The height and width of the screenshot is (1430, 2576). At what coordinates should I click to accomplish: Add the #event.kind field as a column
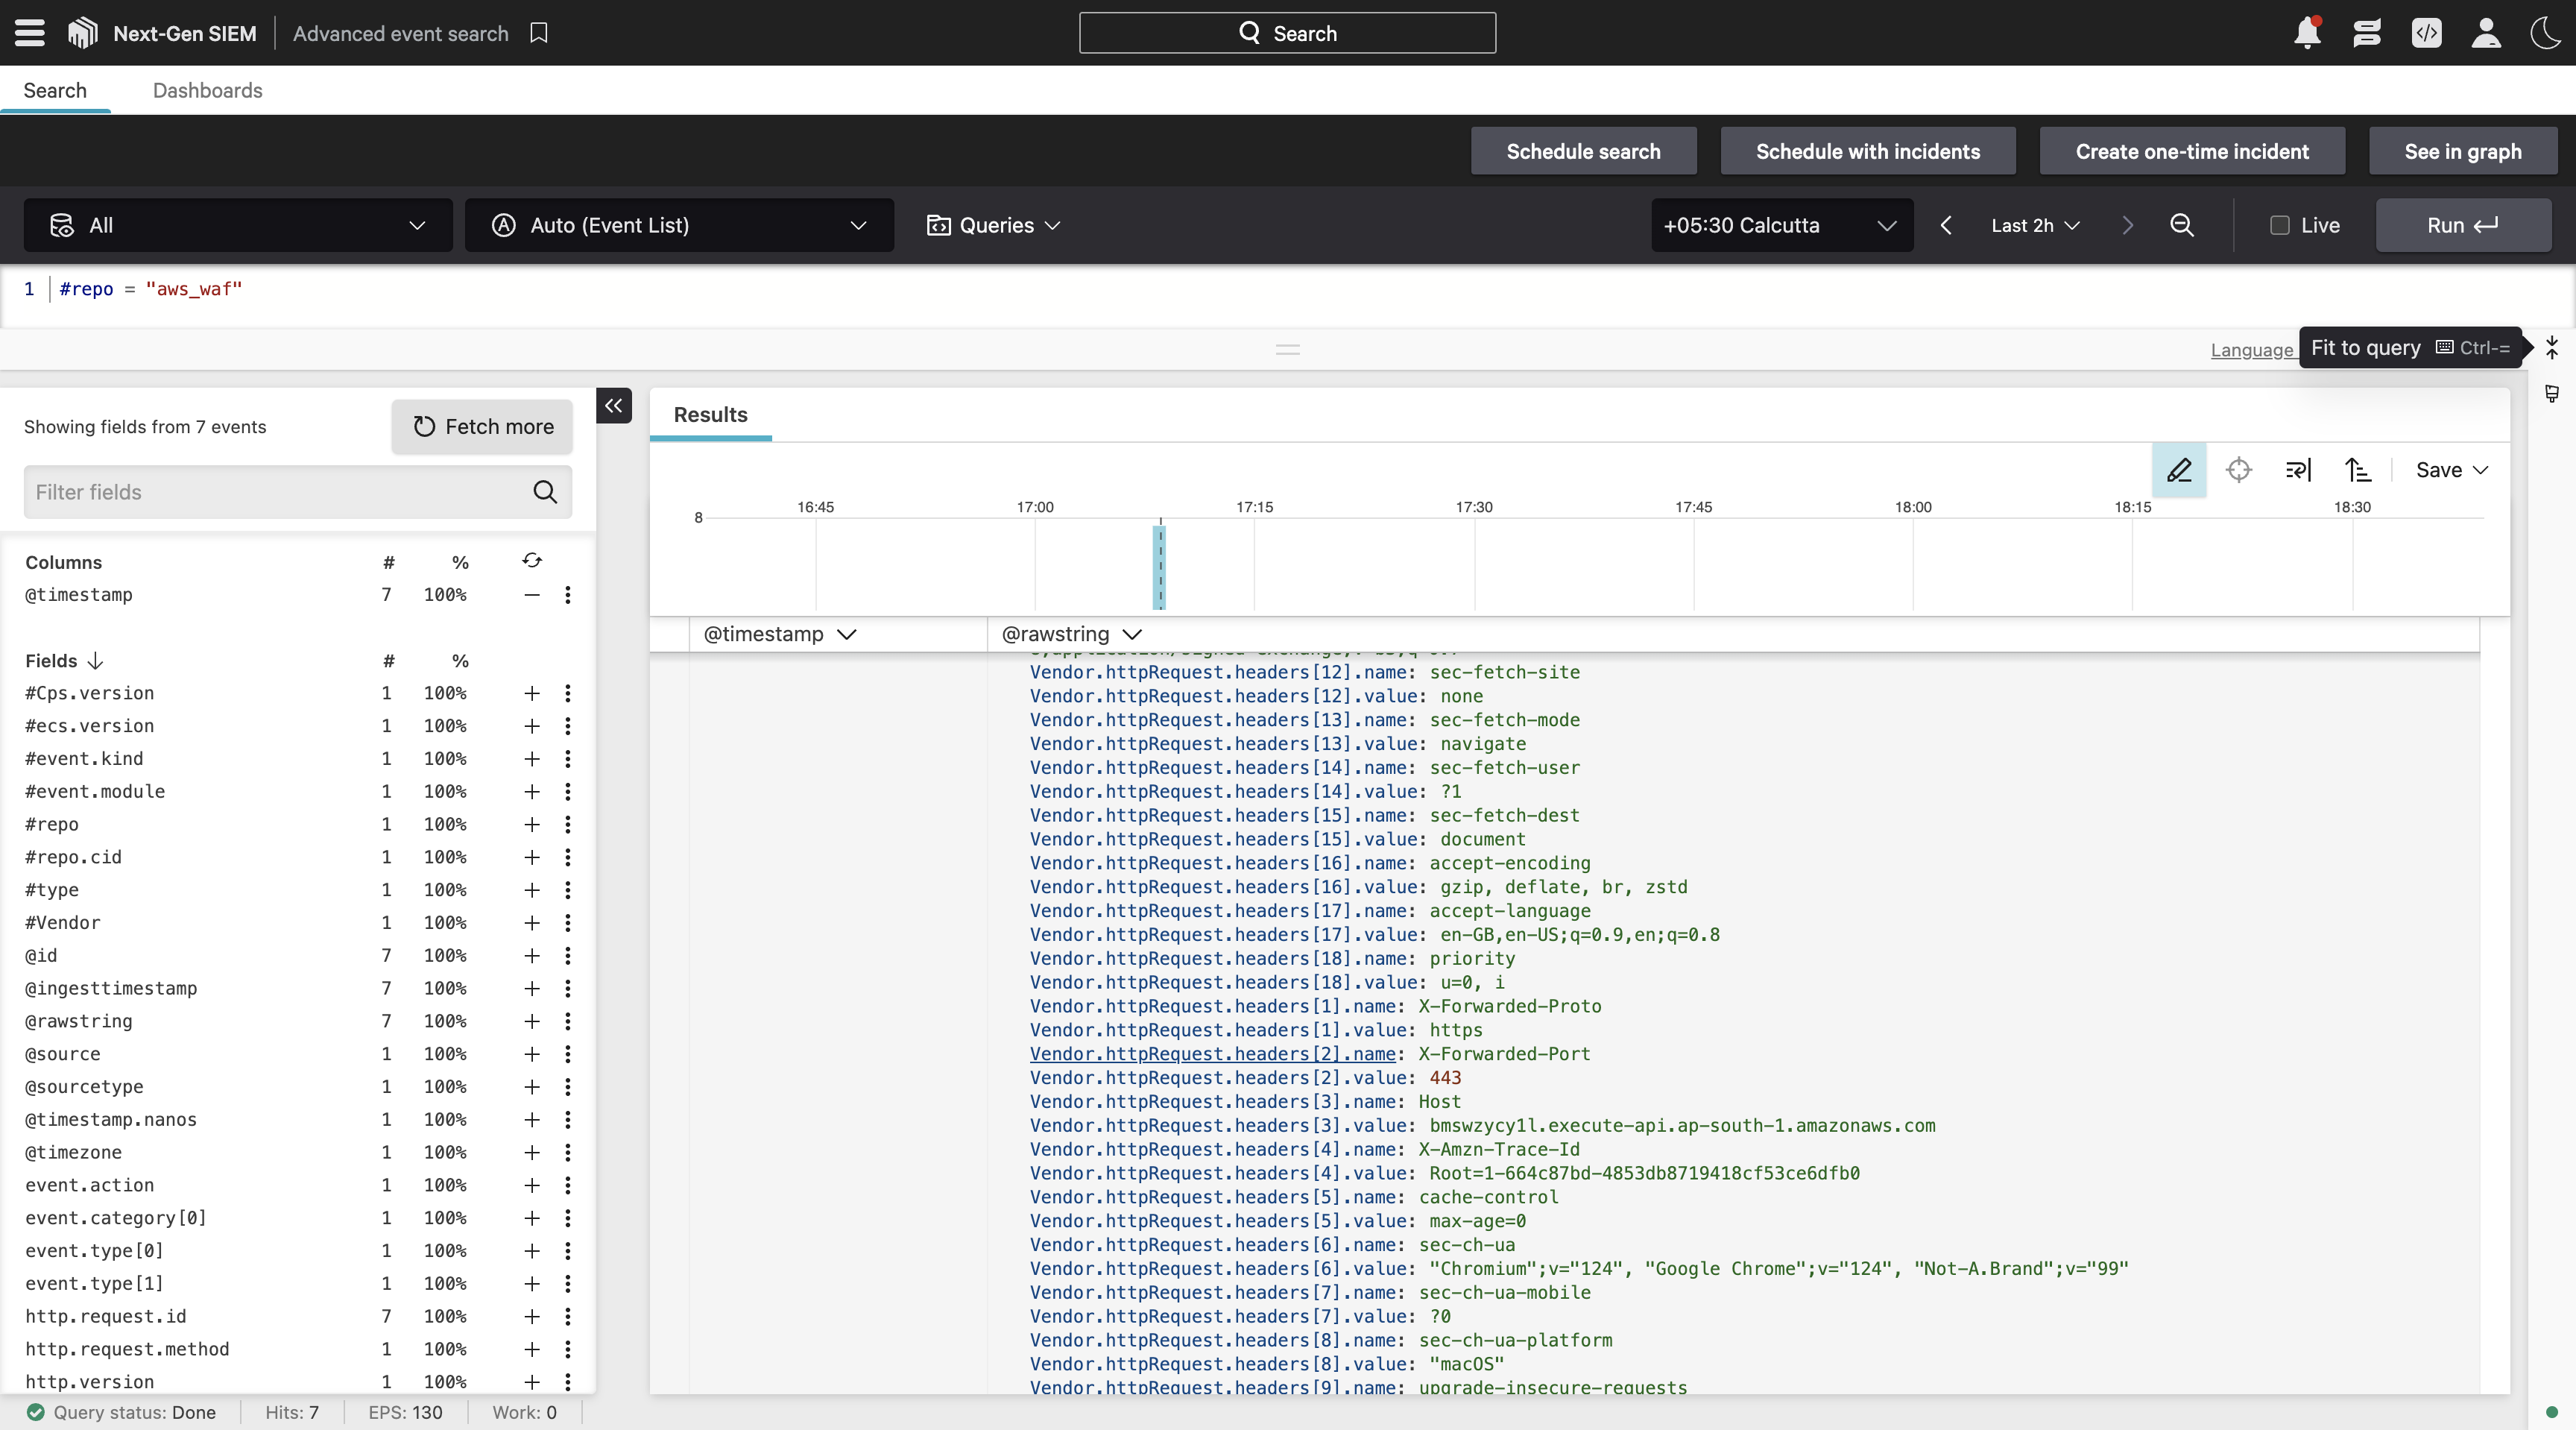[x=532, y=759]
